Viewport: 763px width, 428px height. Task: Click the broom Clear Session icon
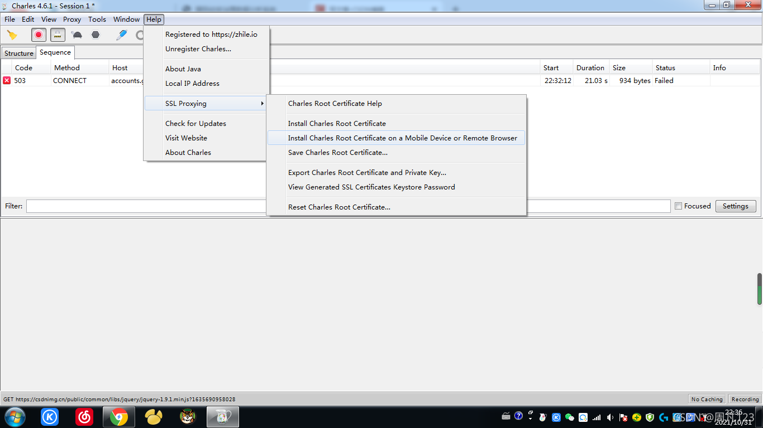12,35
